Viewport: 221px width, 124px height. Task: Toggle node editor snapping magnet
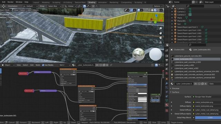[156, 65]
